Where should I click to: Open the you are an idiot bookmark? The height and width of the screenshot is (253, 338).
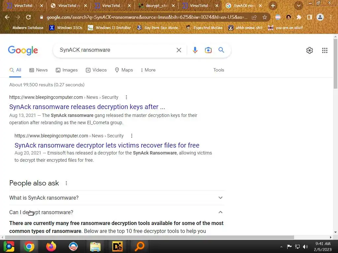[286, 28]
